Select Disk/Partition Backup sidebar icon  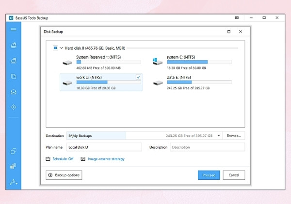(x=14, y=45)
